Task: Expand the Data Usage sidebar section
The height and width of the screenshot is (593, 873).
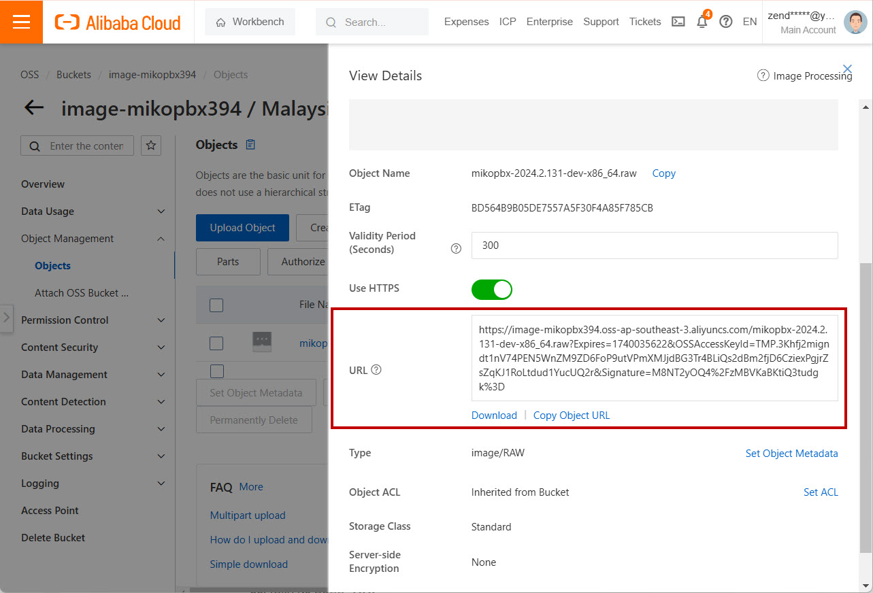Action: 161,211
